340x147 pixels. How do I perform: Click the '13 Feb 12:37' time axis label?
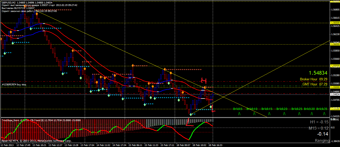click(x=55, y=145)
